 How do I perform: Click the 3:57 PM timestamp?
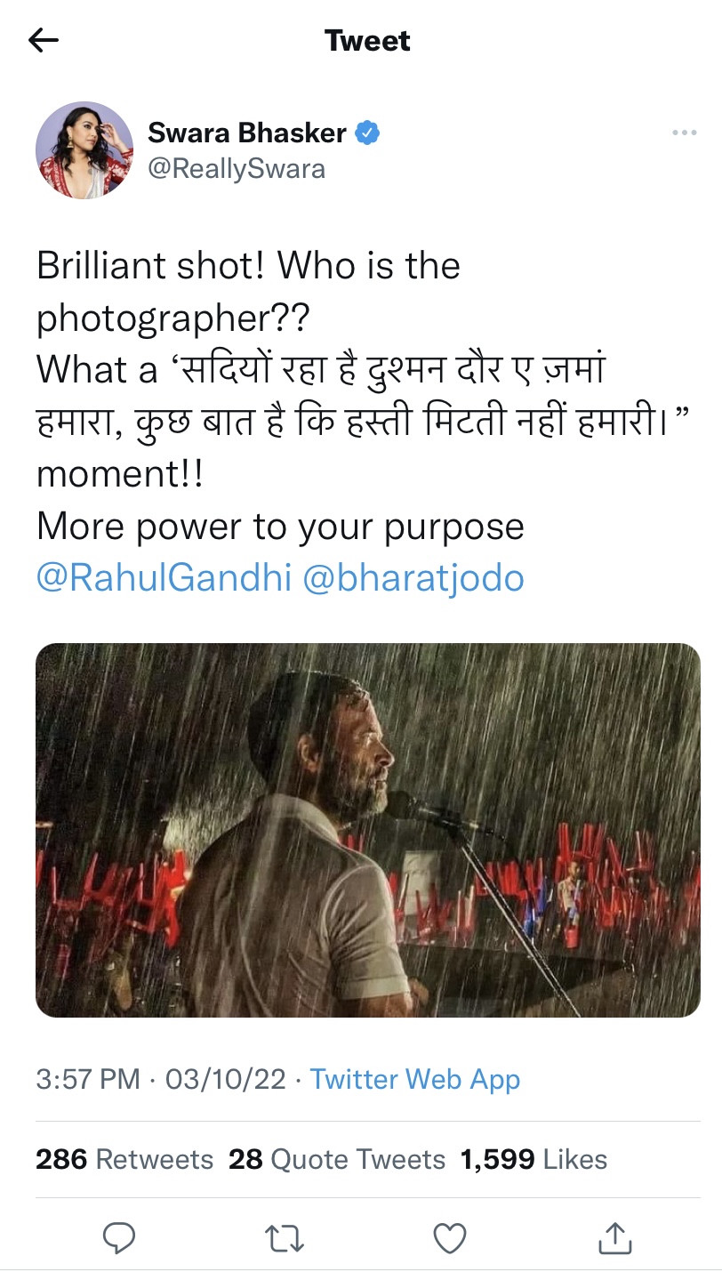[x=88, y=1079]
